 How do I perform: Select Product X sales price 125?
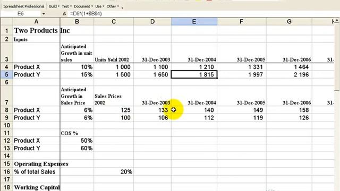[x=114, y=110]
